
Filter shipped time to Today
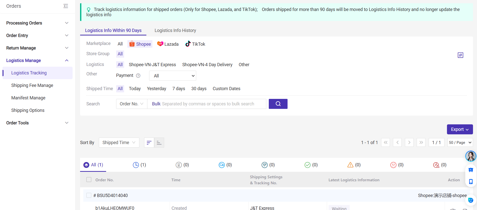[135, 89]
